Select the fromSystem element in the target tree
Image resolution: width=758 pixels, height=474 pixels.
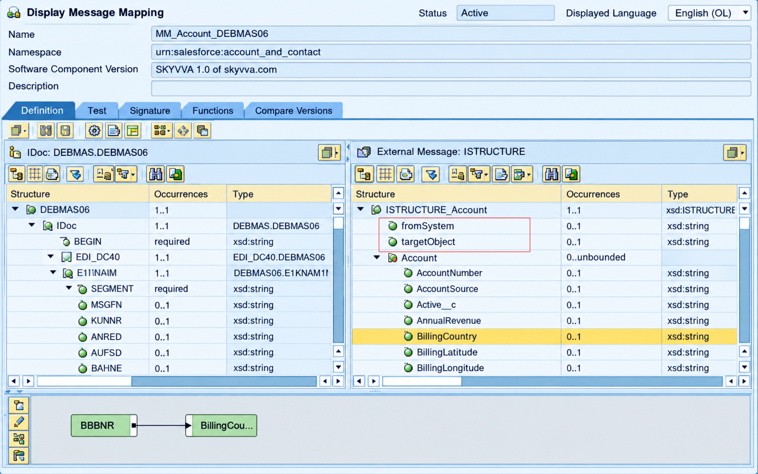[x=427, y=226]
